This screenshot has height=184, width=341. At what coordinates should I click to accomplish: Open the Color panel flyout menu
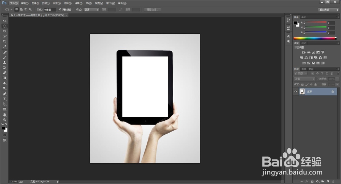pos(338,17)
